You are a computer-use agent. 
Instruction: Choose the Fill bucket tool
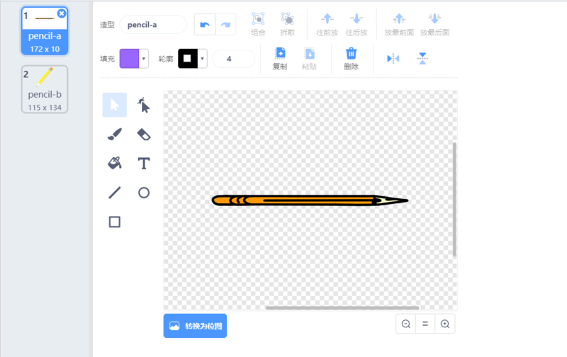(115, 163)
